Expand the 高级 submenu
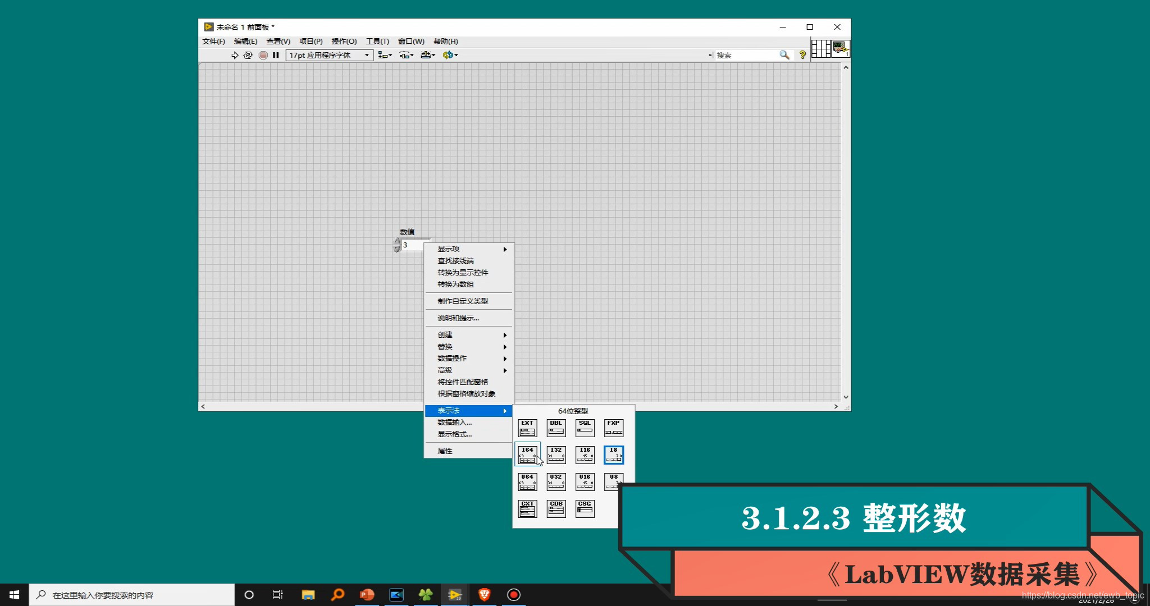1150x606 pixels. (x=469, y=370)
